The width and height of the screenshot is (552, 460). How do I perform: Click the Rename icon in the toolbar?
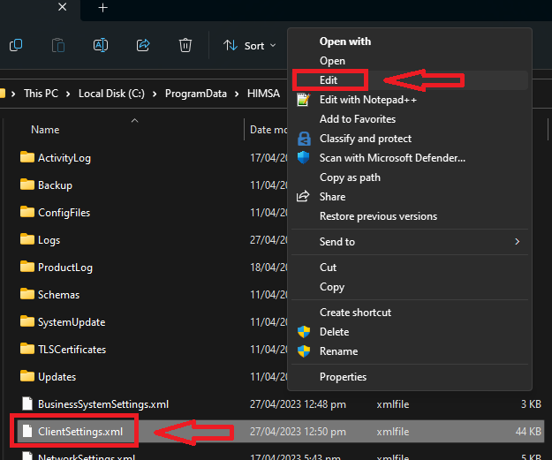(101, 45)
